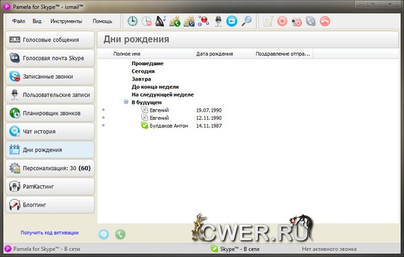Screen dimensions: 404x257
Task: Open Голосовая почта Skype section
Action: [x=50, y=58]
